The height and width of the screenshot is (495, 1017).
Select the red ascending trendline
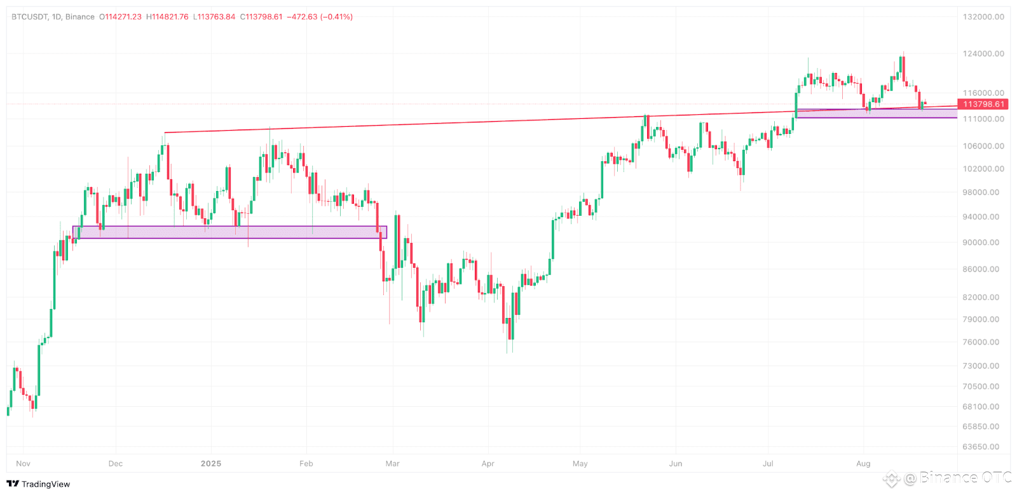click(x=559, y=119)
